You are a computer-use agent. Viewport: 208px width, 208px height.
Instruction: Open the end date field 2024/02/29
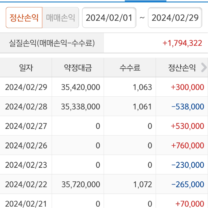175,18
